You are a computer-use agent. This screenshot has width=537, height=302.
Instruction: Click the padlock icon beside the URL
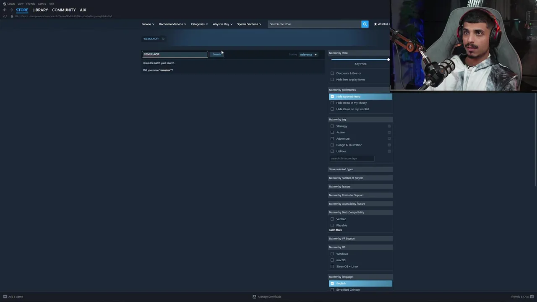point(12,16)
